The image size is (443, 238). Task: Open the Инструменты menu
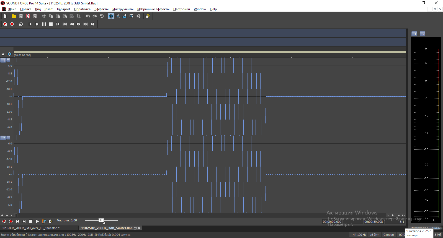pyautogui.click(x=123, y=9)
